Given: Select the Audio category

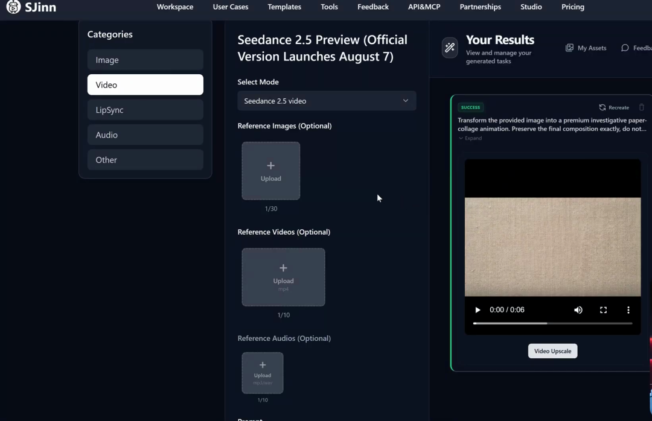Looking at the screenshot, I should (145, 135).
